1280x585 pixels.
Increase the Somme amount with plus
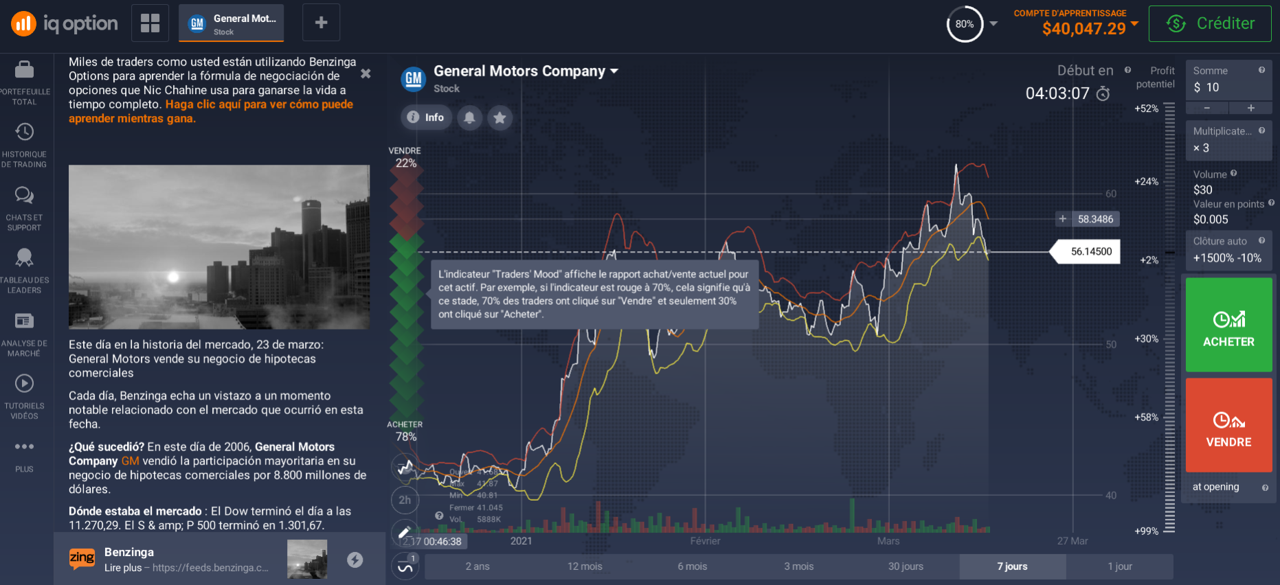point(1250,108)
